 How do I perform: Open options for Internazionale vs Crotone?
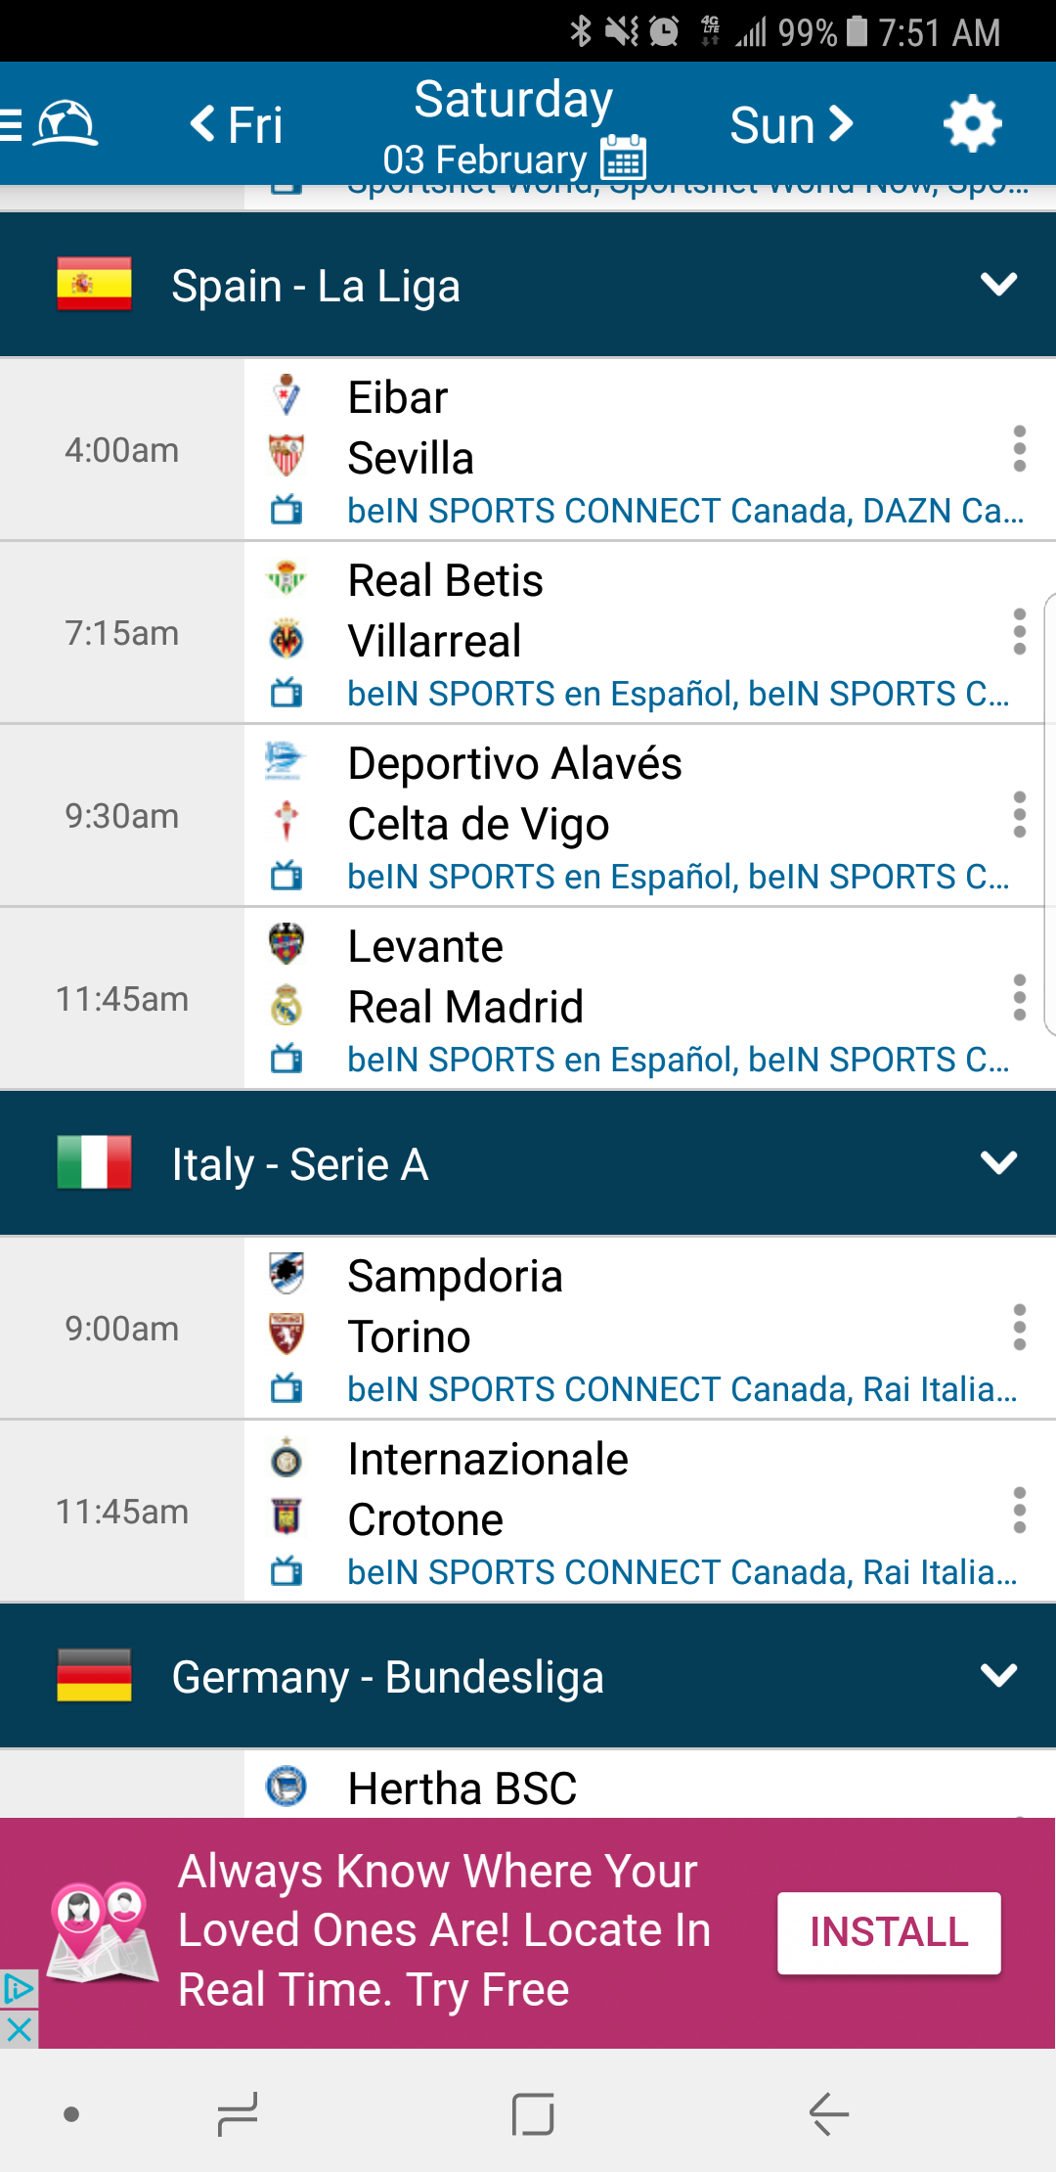click(x=1019, y=1511)
